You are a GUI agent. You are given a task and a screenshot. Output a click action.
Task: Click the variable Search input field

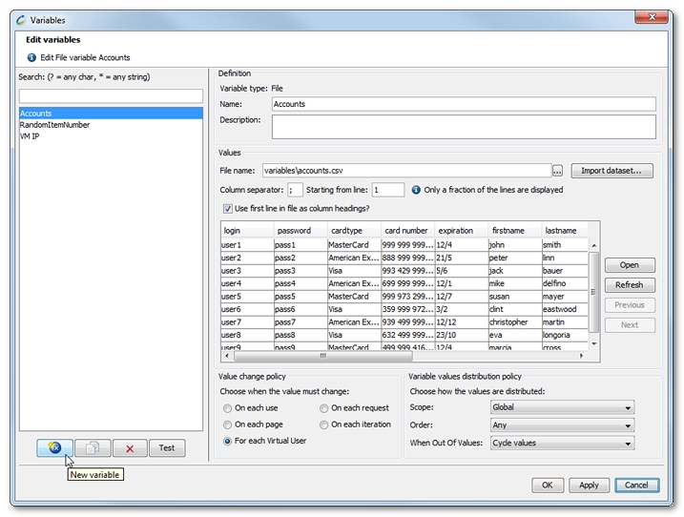112,95
